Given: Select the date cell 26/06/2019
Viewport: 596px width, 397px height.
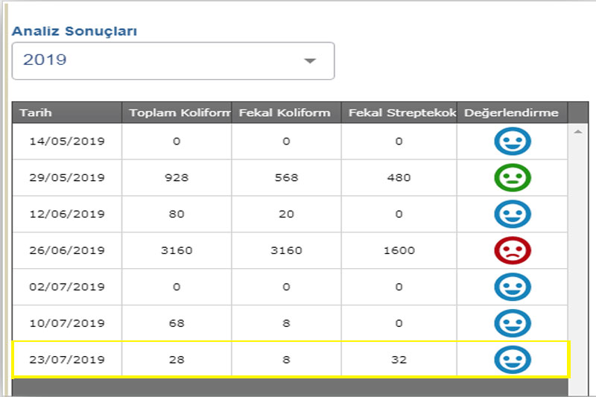Looking at the screenshot, I should [x=67, y=250].
